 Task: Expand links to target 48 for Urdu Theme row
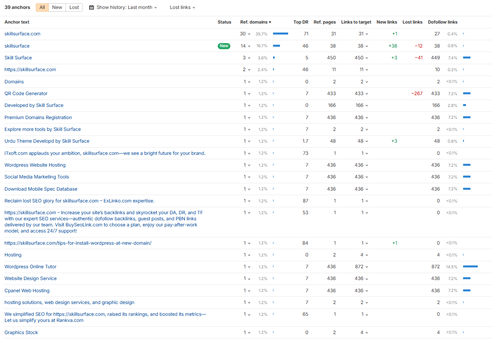click(363, 141)
